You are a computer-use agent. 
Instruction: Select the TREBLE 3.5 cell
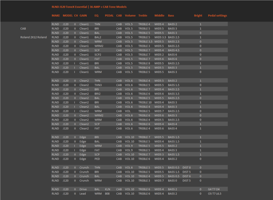145,42
